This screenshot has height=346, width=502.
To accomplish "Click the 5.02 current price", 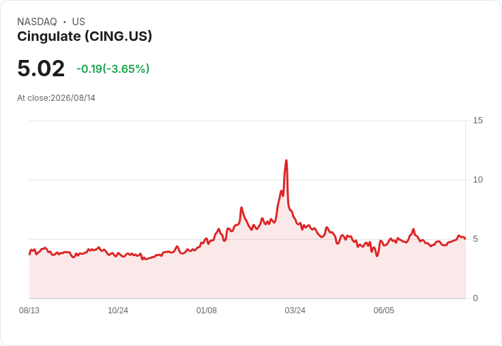I will coord(41,68).
